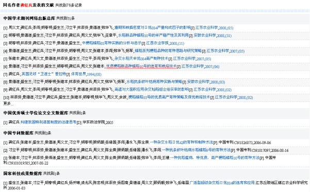Click the heading 中国优秀硕士学位论文全文数据库
The image size is (310, 192).
coord(36,113)
